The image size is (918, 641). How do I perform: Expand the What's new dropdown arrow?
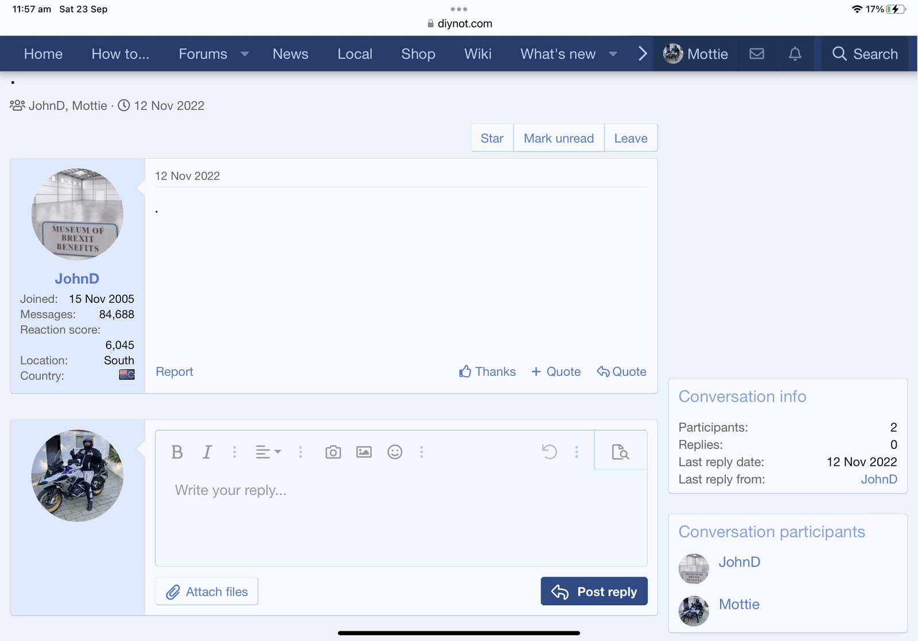tap(613, 54)
